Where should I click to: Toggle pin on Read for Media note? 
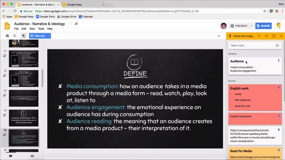pyautogui.click(x=279, y=150)
